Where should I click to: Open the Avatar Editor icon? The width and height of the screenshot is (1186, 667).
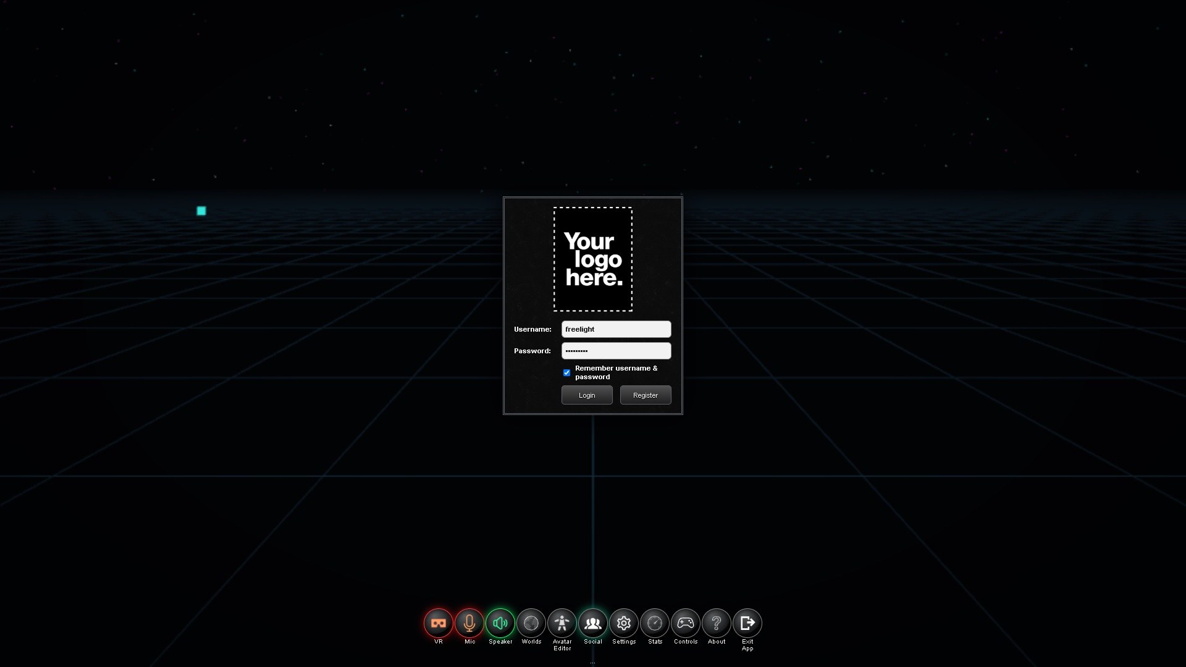562,623
